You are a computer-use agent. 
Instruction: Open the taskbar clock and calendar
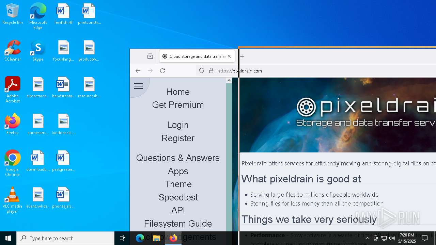pos(407,238)
